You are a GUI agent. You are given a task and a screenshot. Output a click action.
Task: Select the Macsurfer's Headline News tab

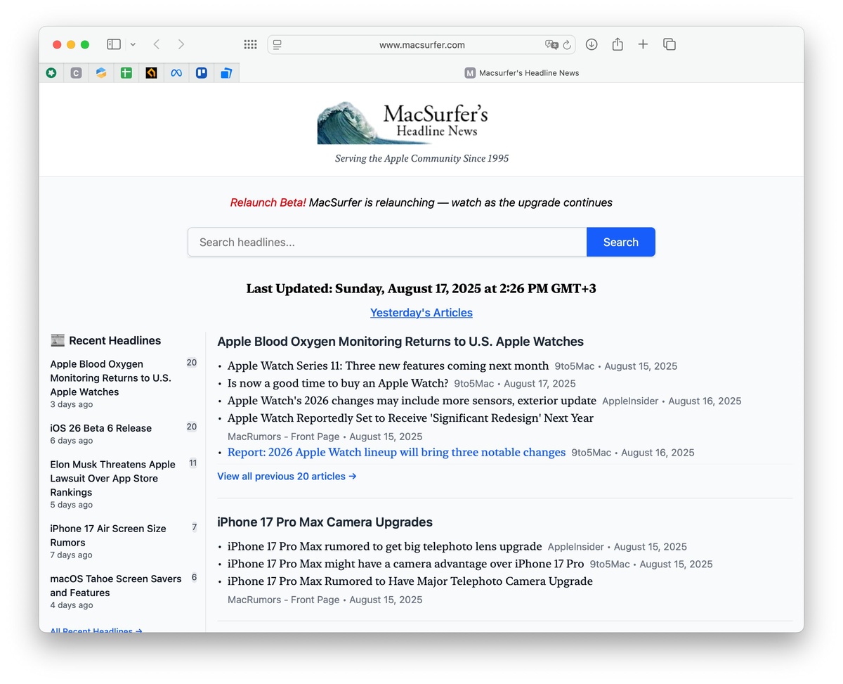pos(521,72)
